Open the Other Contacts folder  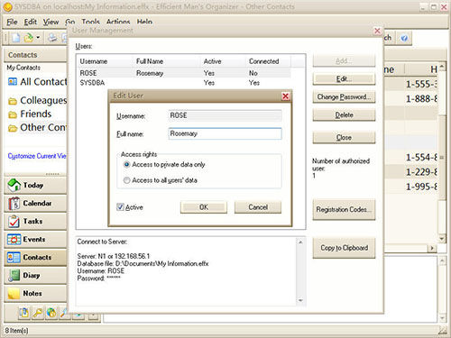pos(38,127)
